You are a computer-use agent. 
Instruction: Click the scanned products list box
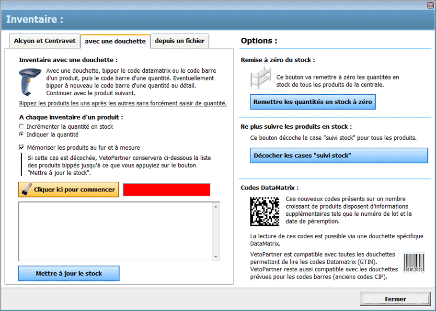point(115,232)
